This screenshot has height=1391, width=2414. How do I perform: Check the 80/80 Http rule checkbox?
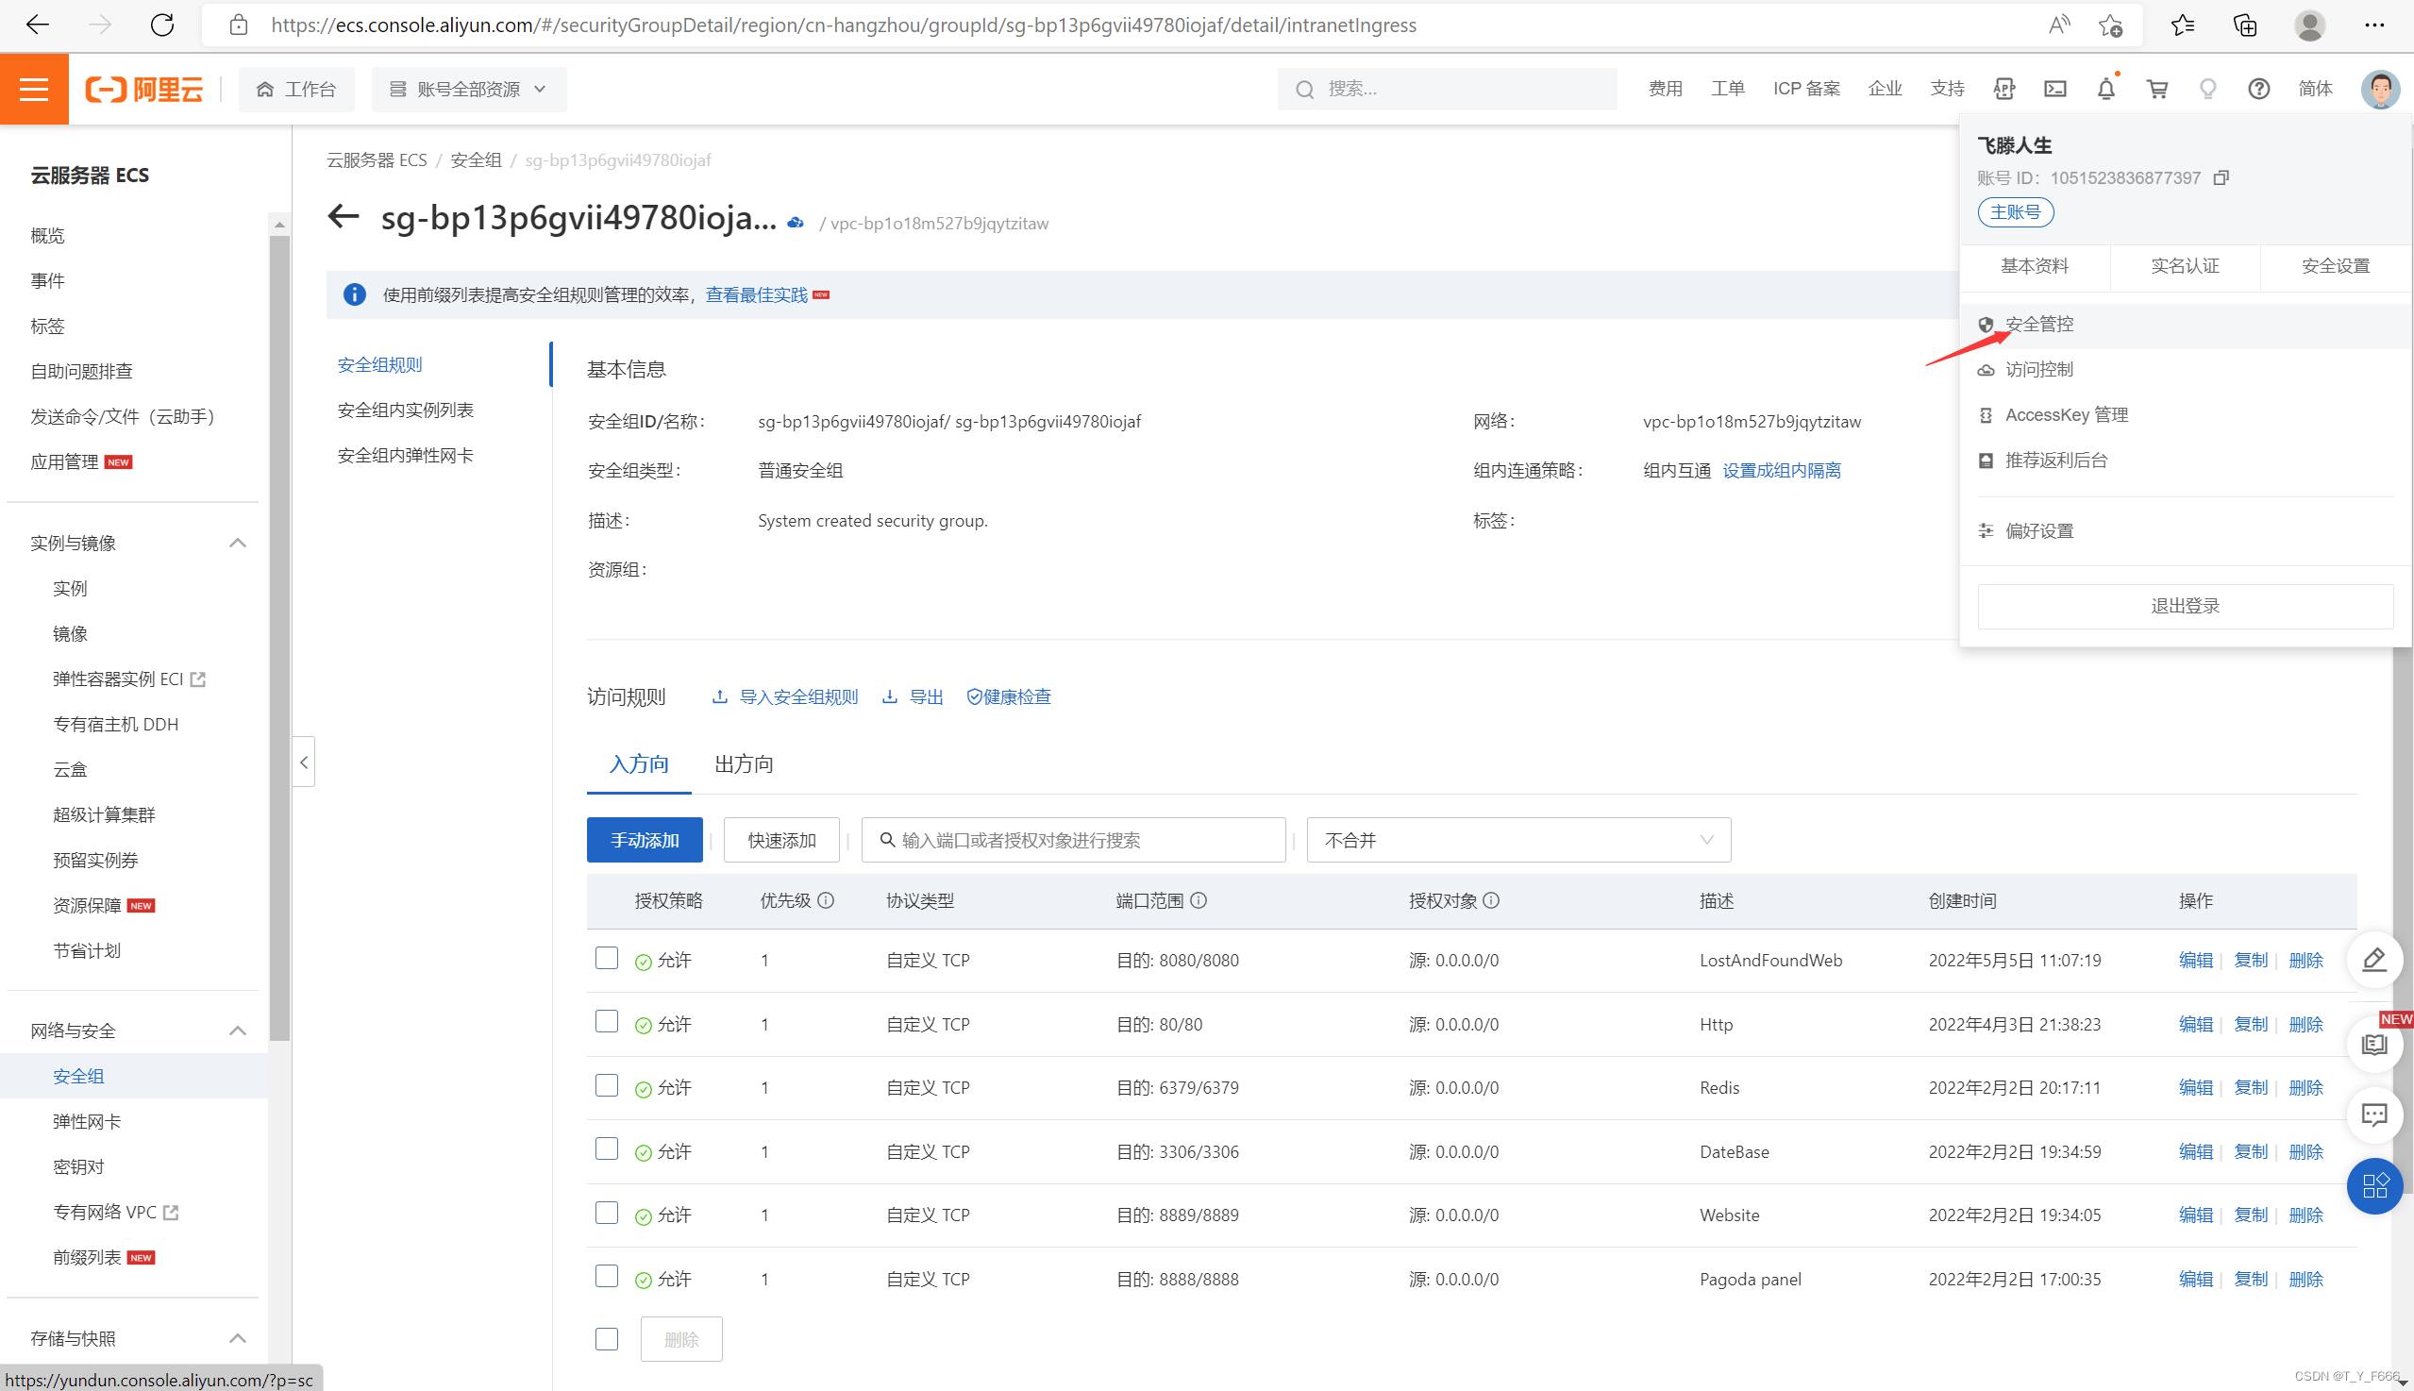click(607, 1021)
